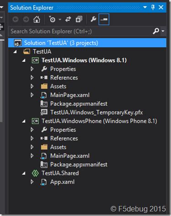Open the search options dropdown arrow
The height and width of the screenshot is (216, 171).
coord(163,31)
